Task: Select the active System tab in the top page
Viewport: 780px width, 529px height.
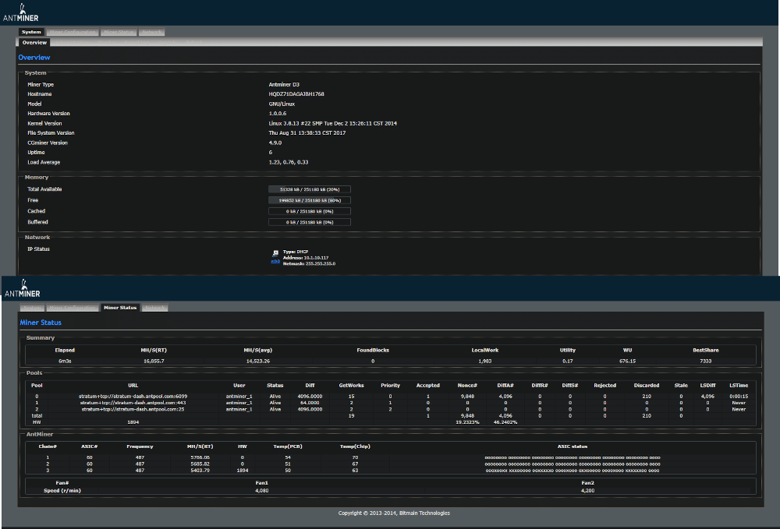Action: tap(31, 32)
